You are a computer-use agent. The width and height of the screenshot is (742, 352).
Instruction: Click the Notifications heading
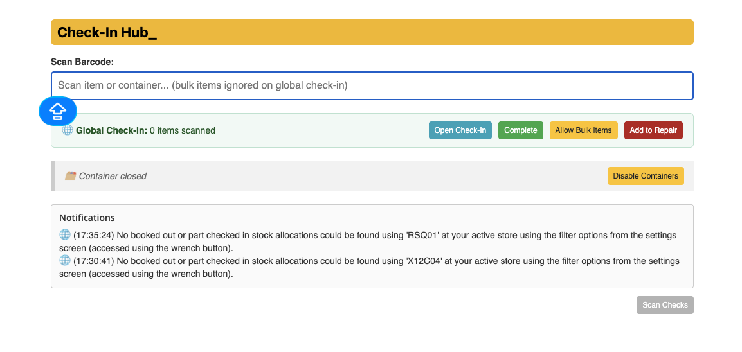pos(87,218)
